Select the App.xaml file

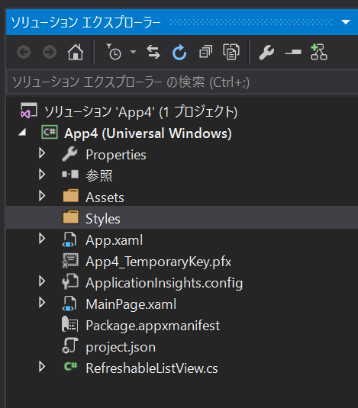coord(114,240)
